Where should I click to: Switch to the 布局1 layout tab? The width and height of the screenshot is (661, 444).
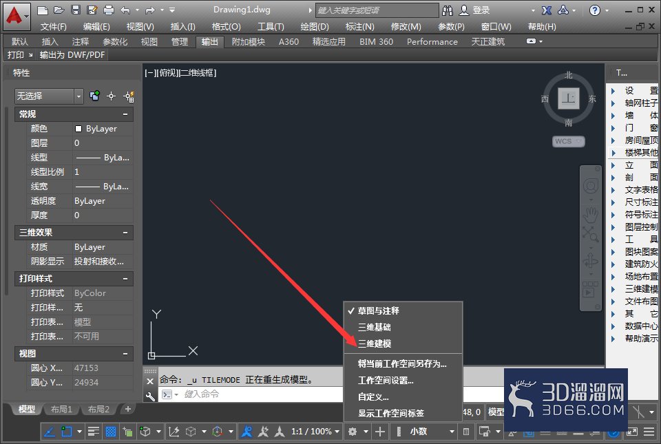pyautogui.click(x=61, y=409)
